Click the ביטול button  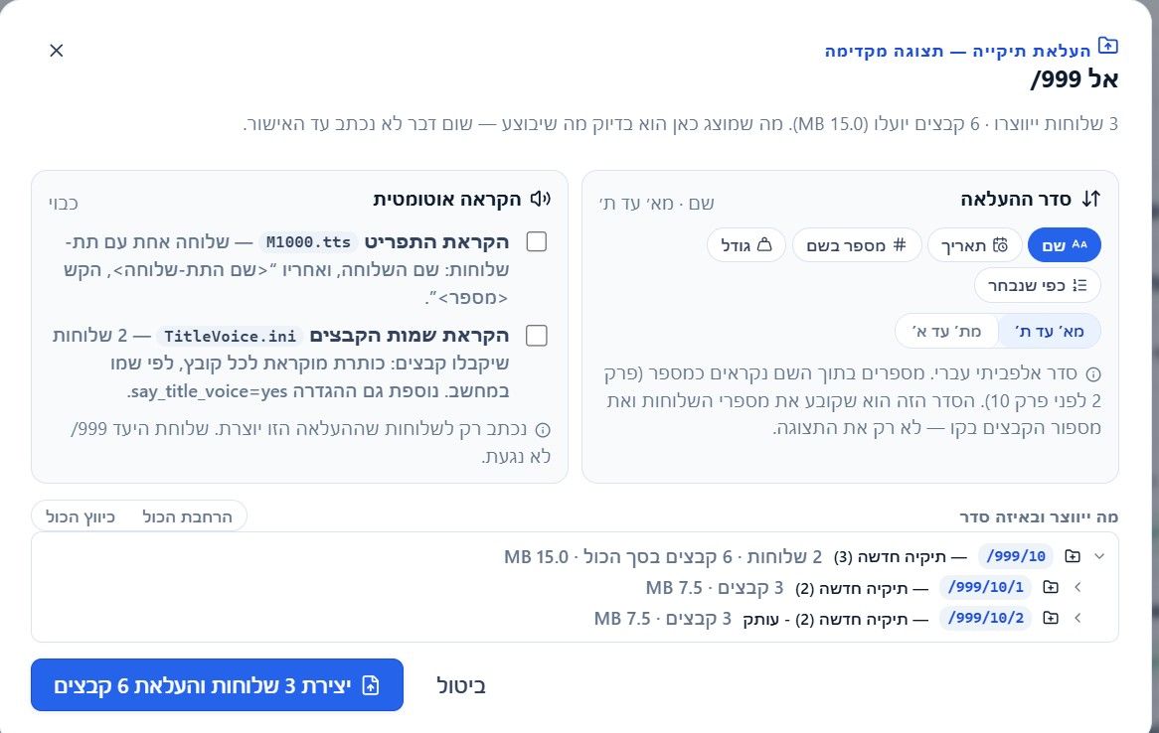(460, 685)
